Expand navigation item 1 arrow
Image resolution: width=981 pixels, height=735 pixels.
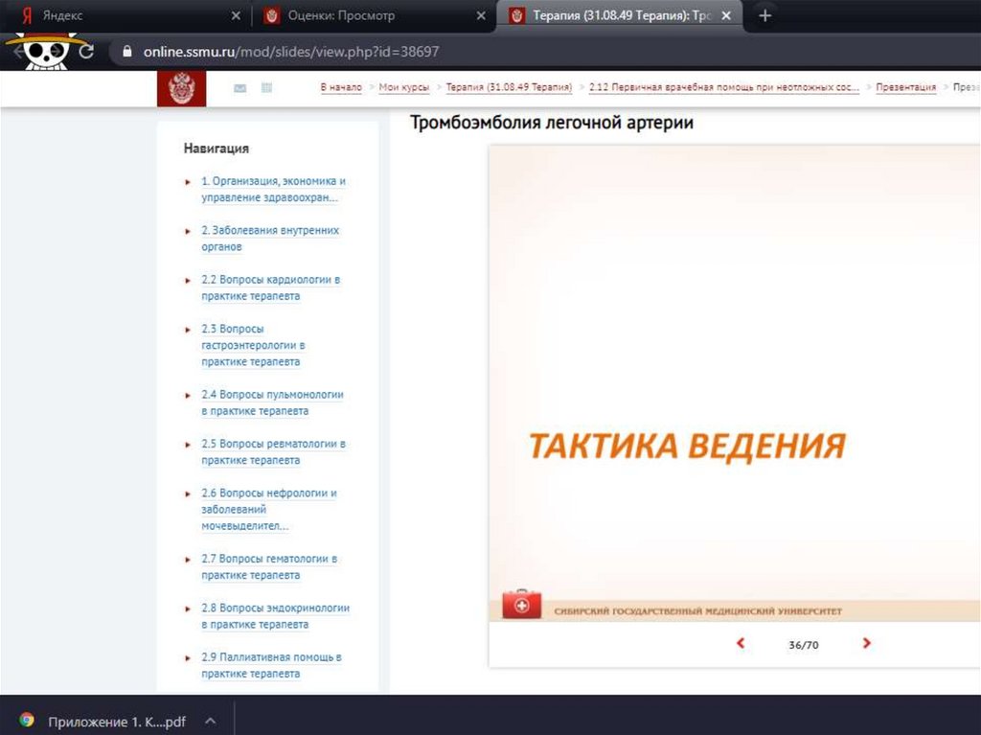[x=188, y=182]
